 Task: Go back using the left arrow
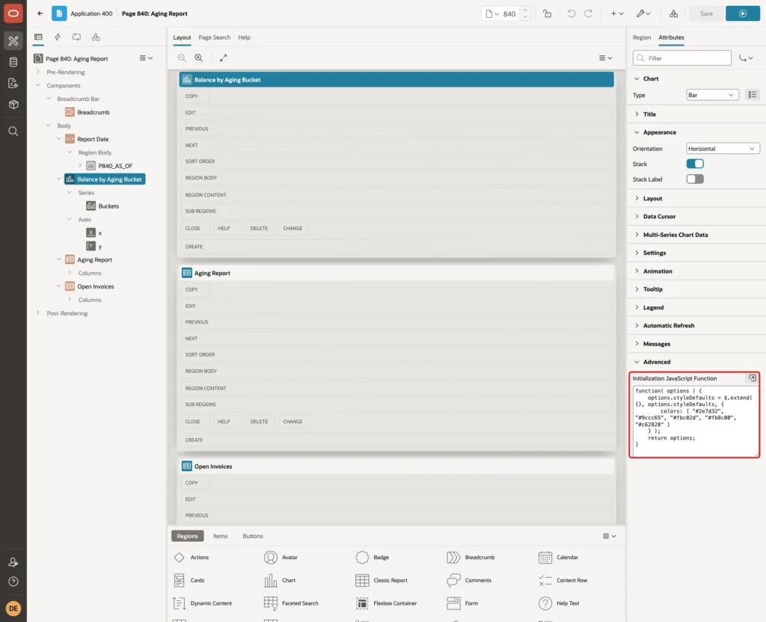[40, 13]
